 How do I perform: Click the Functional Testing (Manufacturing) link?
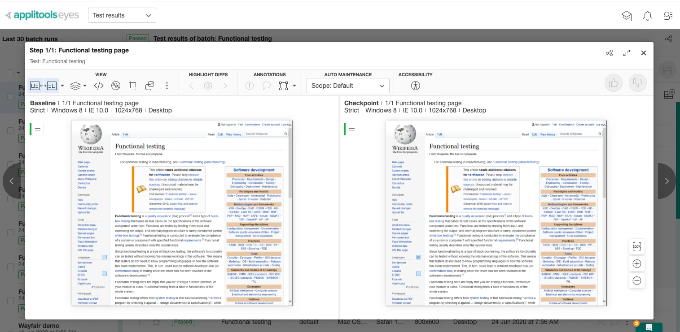(203, 162)
